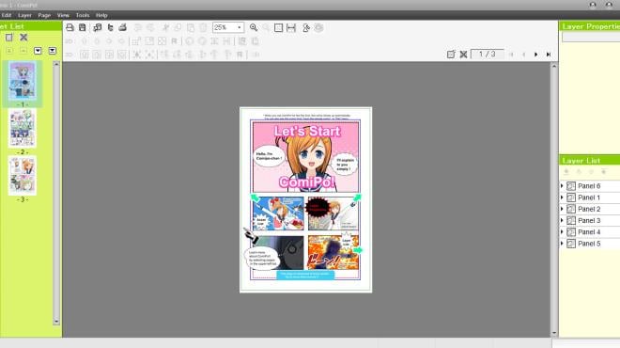Viewport: 620px width, 348px height.
Task: Click the Twitter share icon
Action: (x=110, y=27)
